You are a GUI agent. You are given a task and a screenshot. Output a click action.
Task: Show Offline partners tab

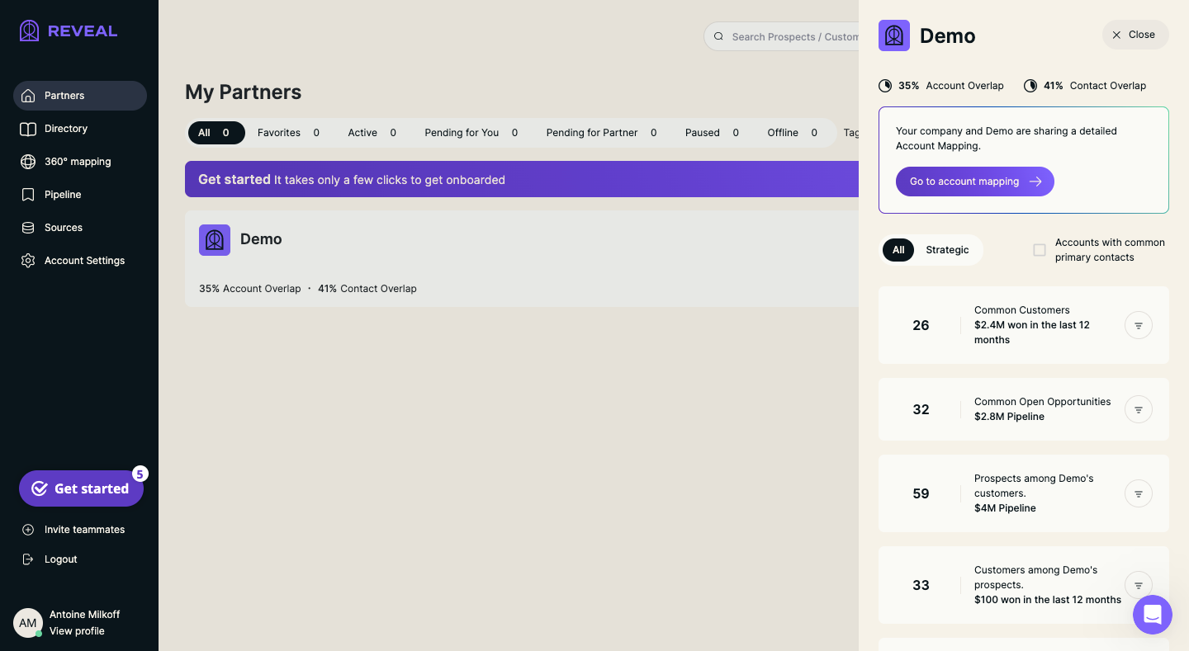[792, 133]
